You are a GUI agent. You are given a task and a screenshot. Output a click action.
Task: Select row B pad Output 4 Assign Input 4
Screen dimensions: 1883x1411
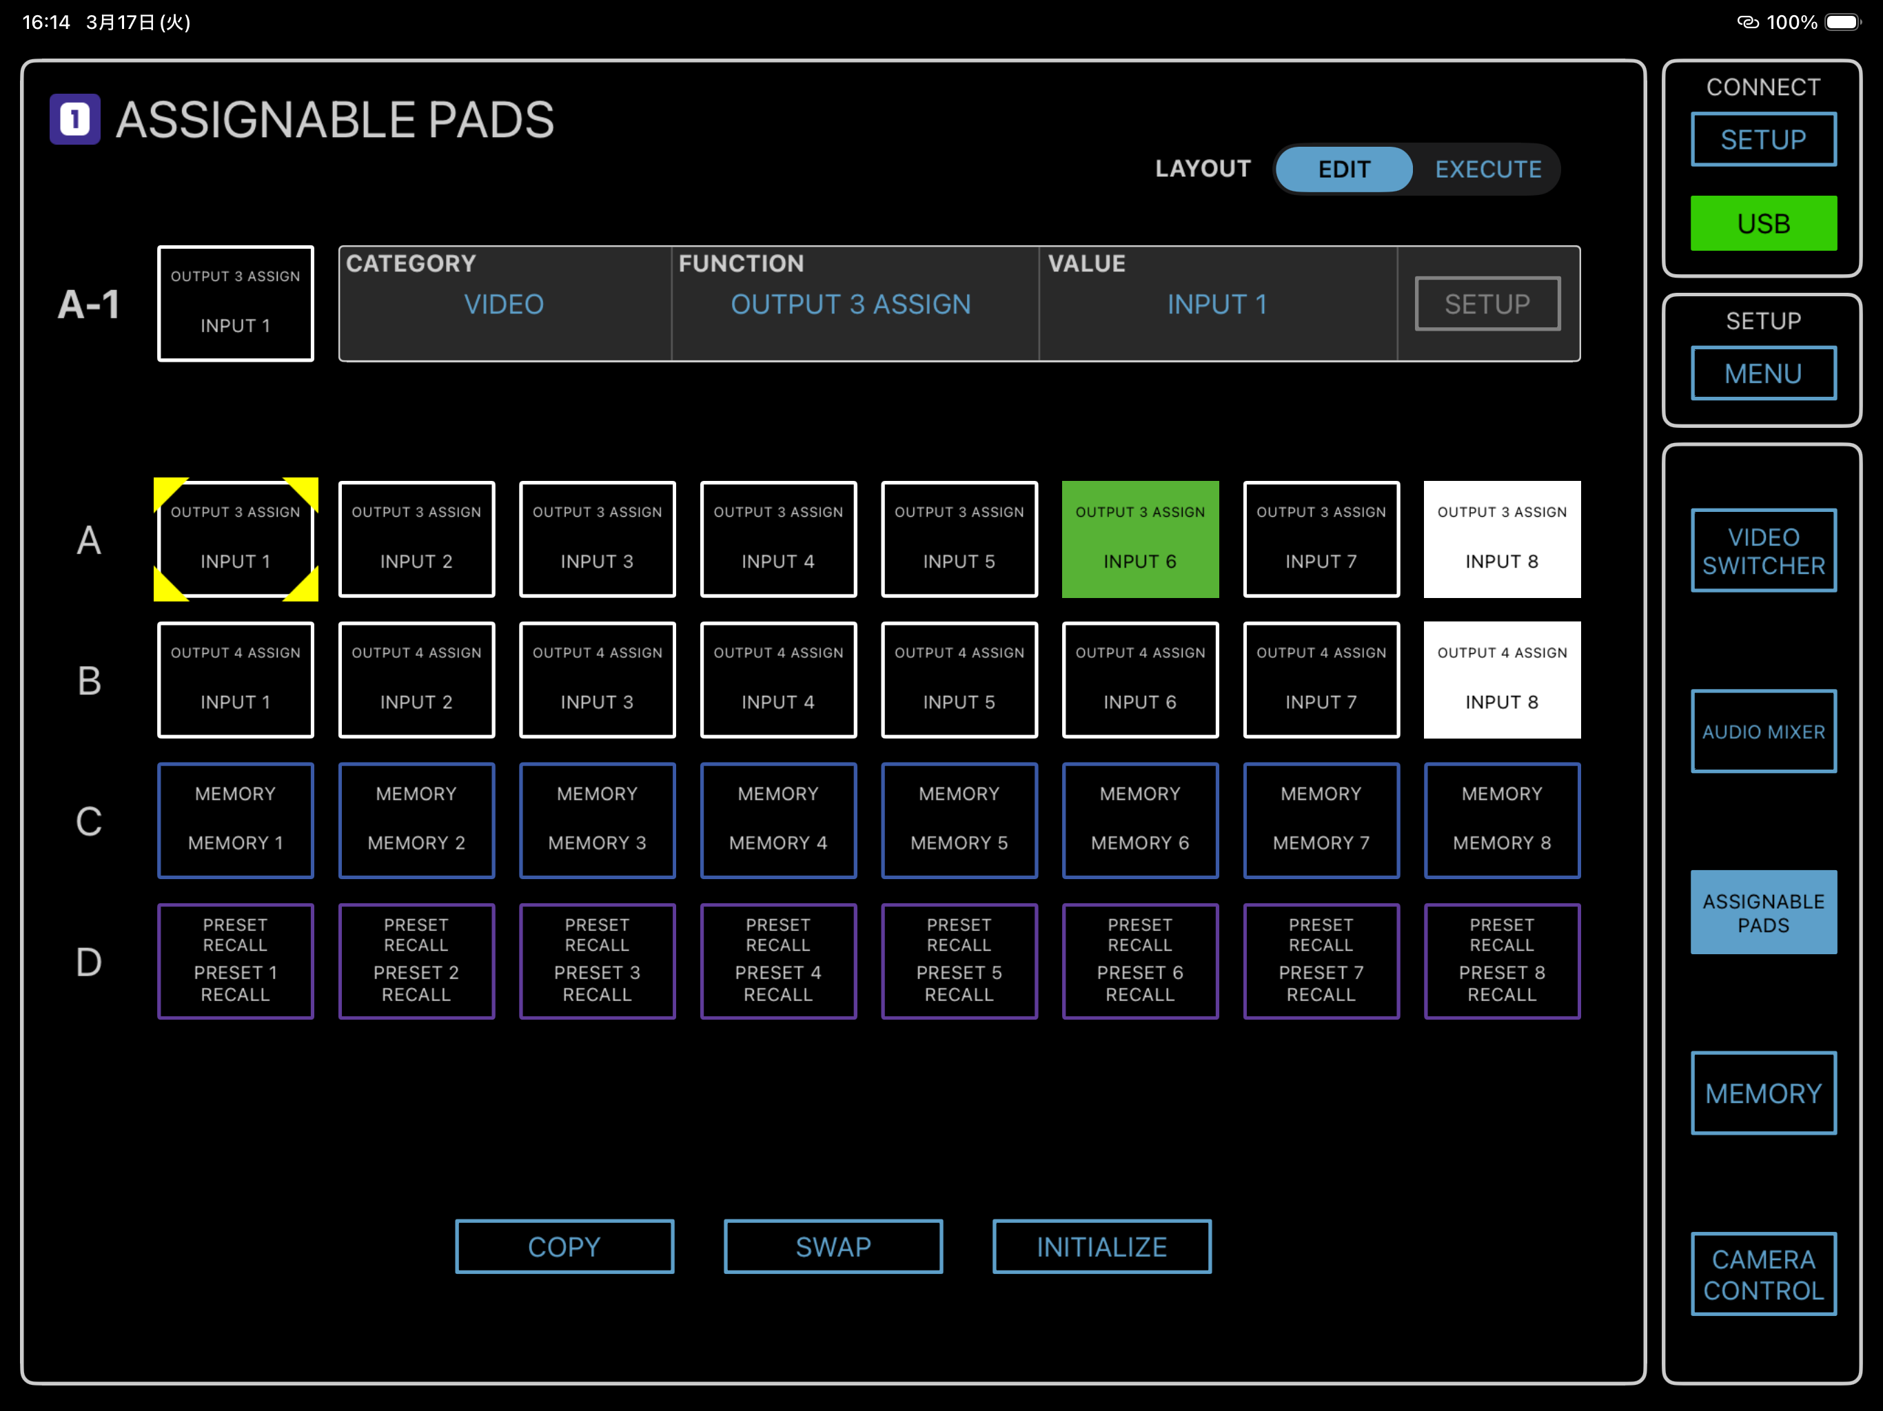click(778, 680)
